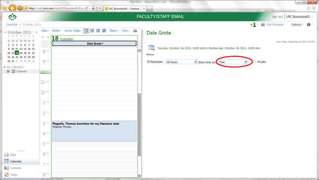Switch to Day view icon
This screenshot has height=180, width=319.
point(86,31)
